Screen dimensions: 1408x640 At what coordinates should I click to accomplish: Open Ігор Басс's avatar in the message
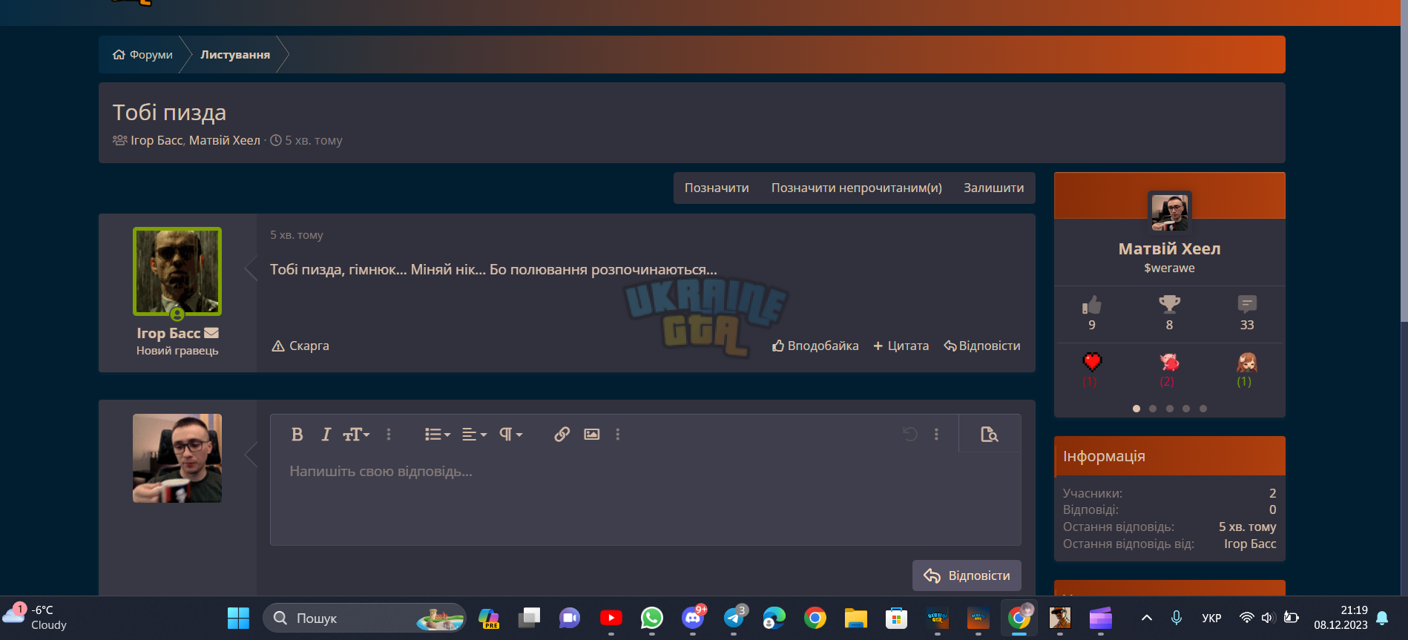(177, 271)
